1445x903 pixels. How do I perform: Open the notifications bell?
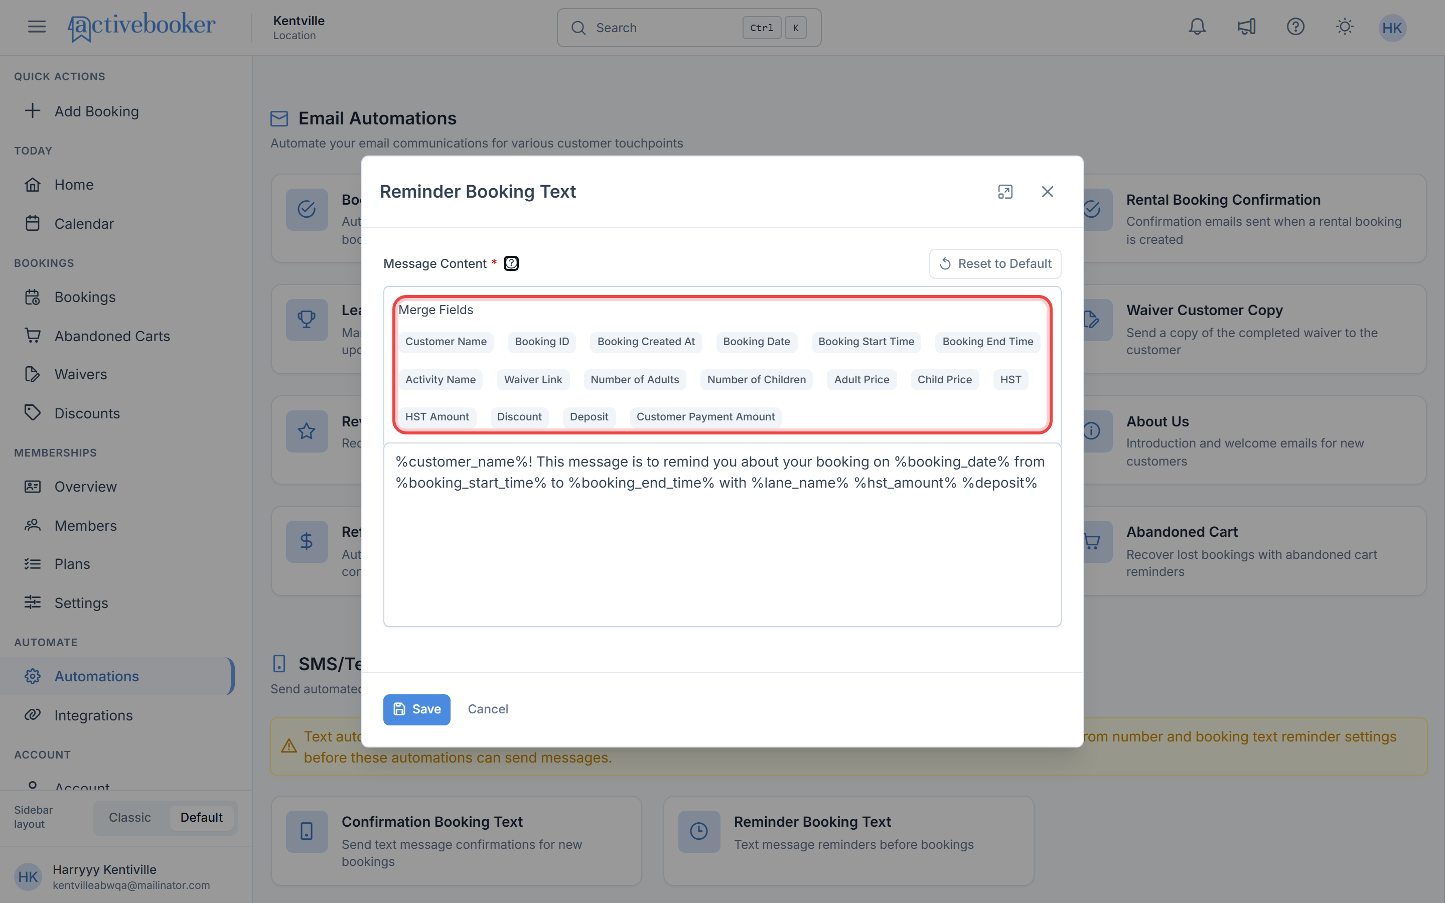point(1197,27)
